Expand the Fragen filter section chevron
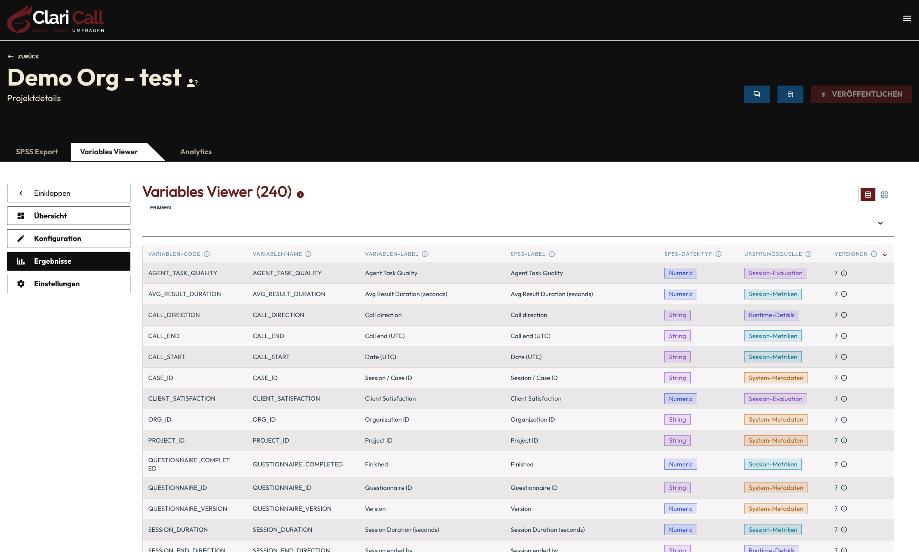This screenshot has height=552, width=919. click(880, 223)
